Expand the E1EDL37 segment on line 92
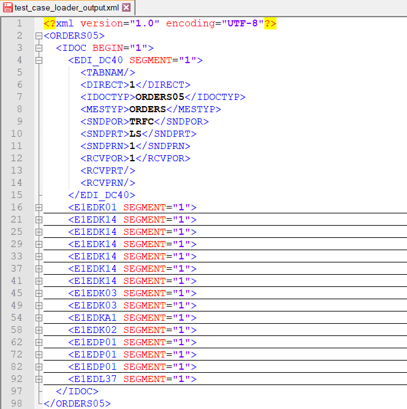 (39, 379)
